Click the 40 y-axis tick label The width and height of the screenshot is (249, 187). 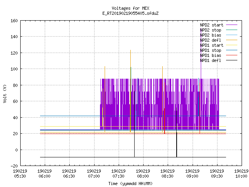(x=15, y=118)
